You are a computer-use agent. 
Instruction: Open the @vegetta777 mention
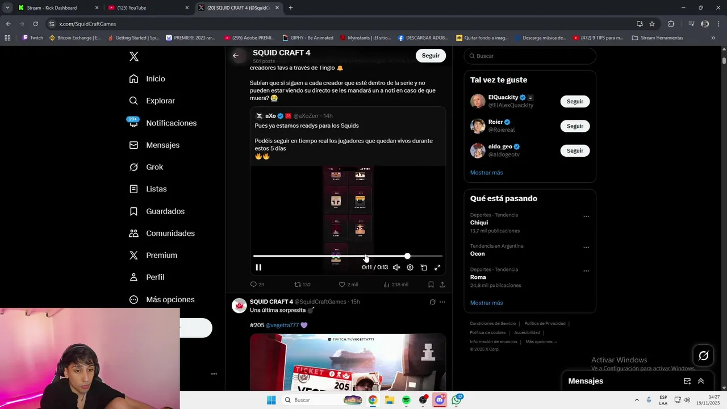282,325
